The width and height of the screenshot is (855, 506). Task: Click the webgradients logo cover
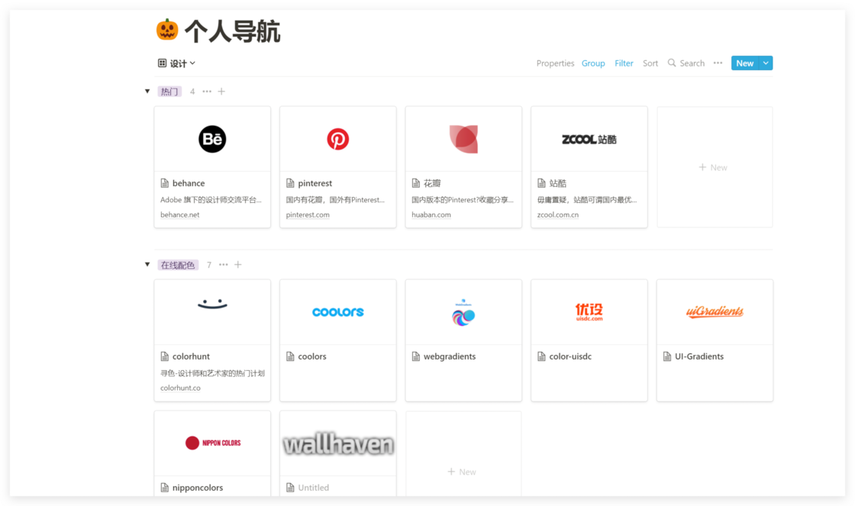tap(463, 312)
